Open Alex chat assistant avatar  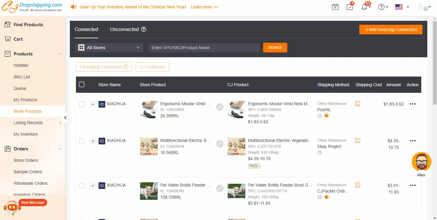pyautogui.click(x=421, y=162)
